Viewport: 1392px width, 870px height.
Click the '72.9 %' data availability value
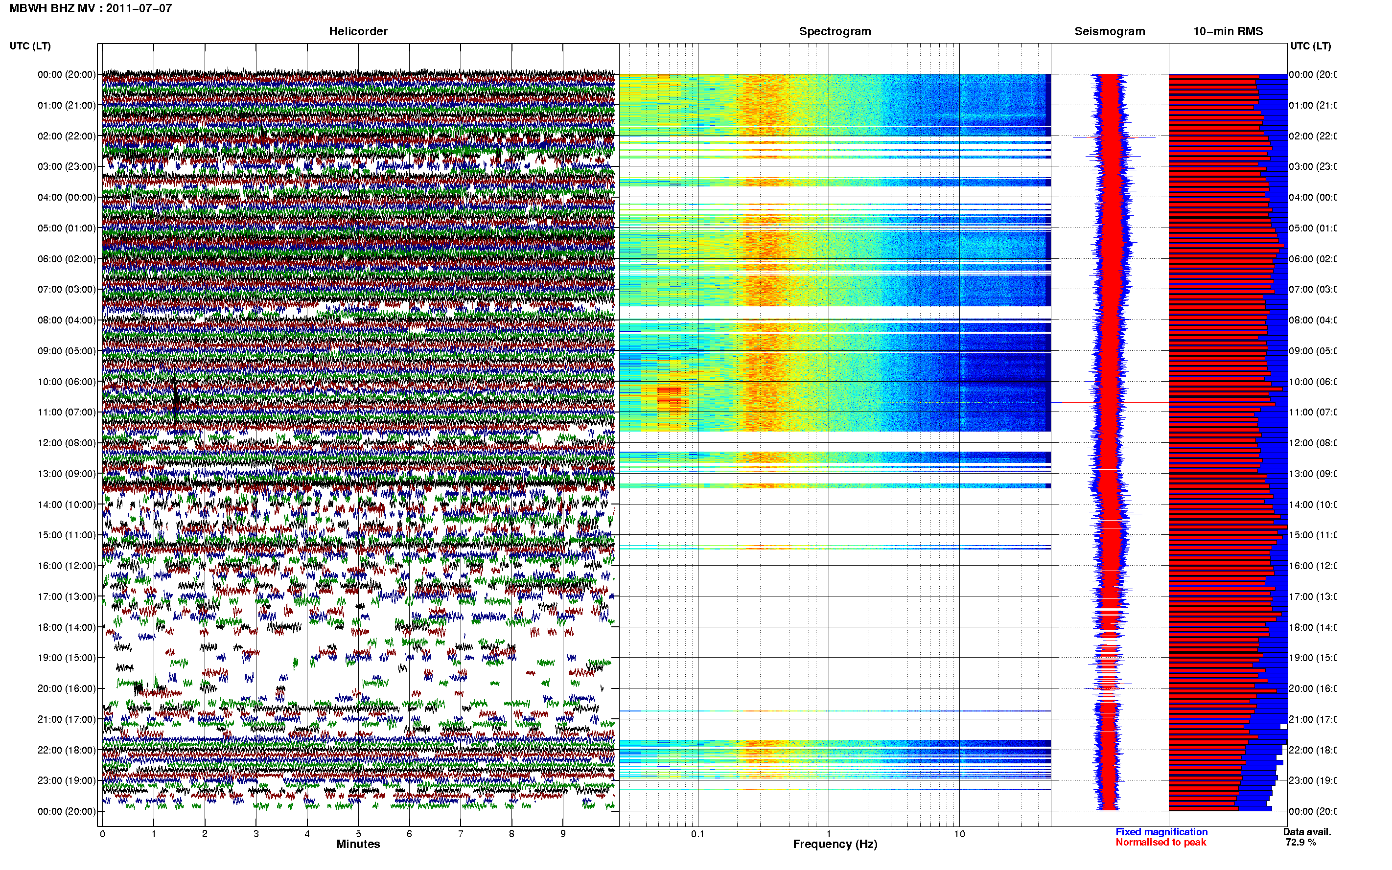point(1300,843)
